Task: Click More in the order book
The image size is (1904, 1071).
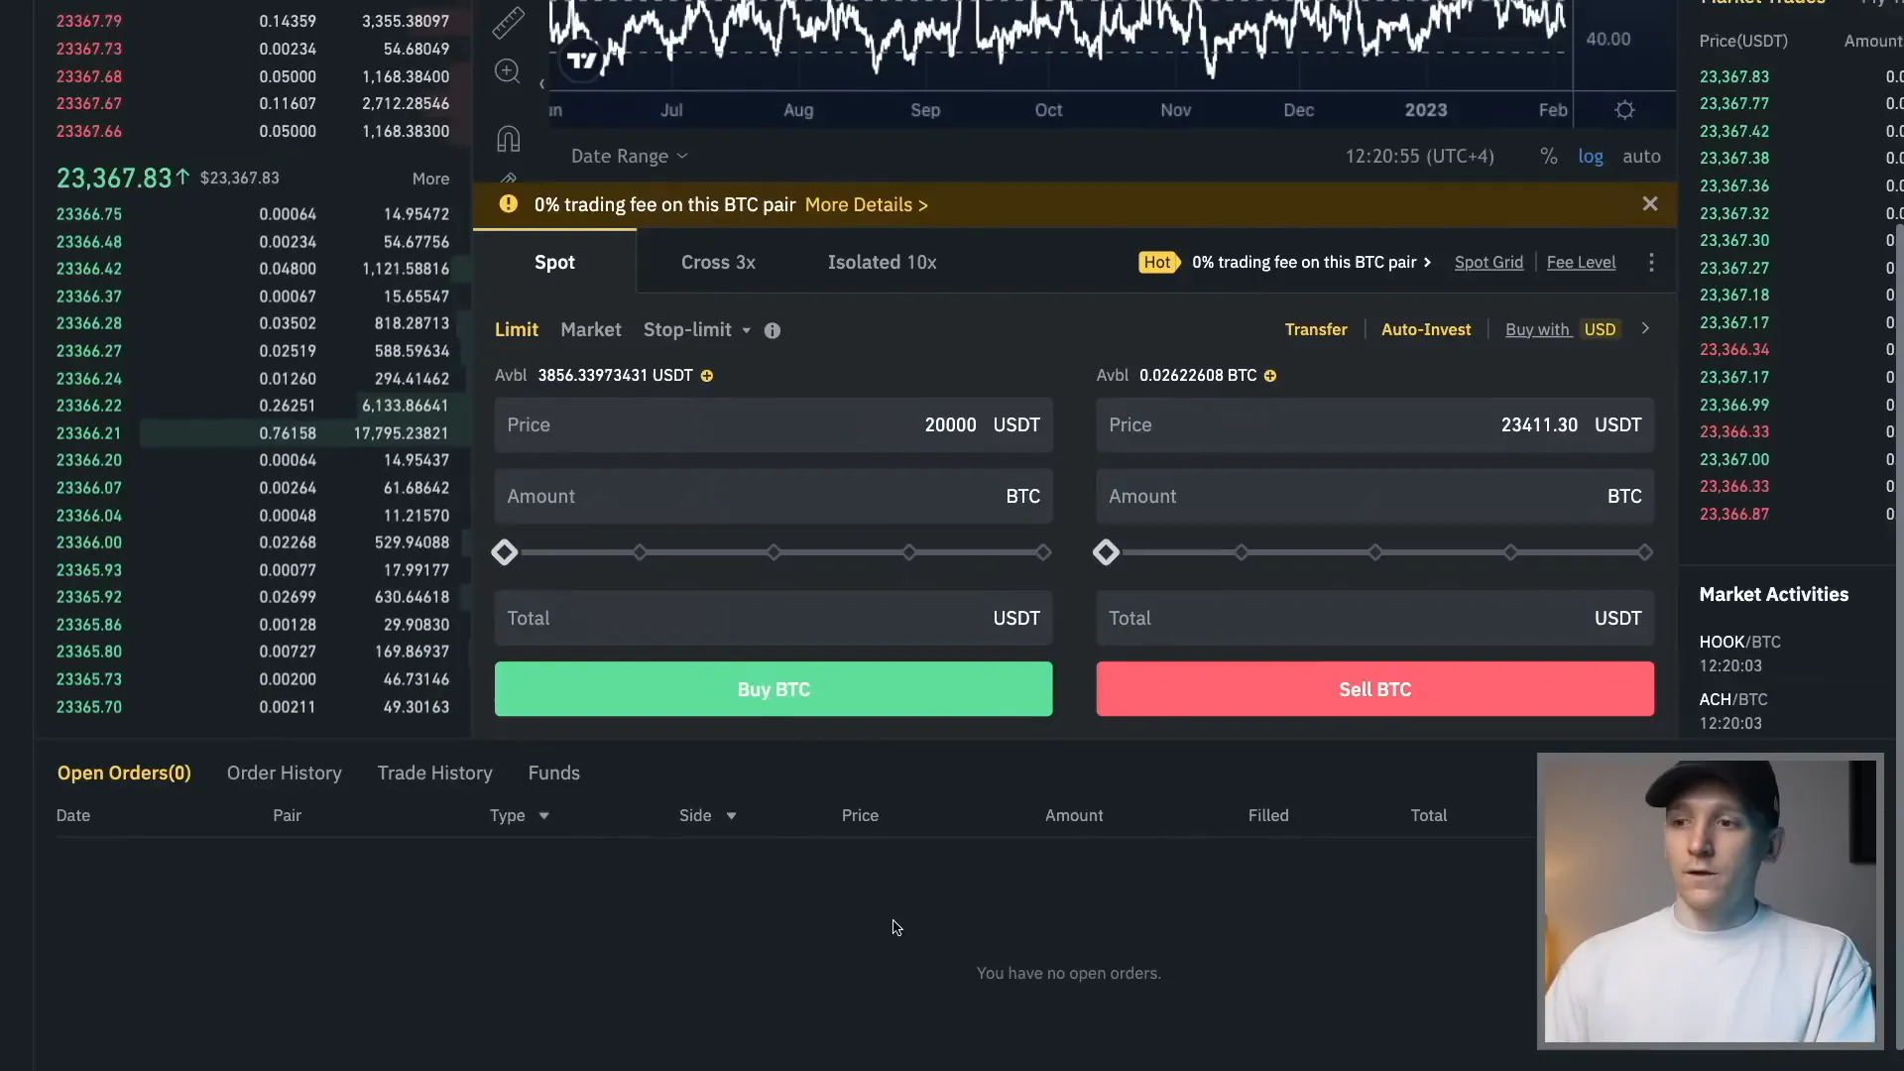Action: coord(430,178)
